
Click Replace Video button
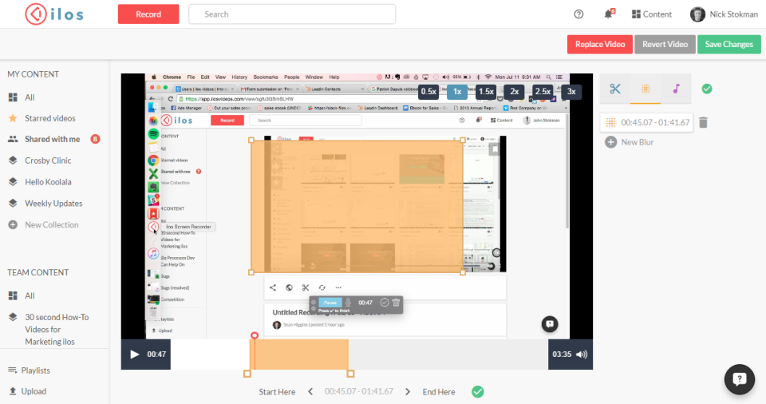tap(600, 44)
